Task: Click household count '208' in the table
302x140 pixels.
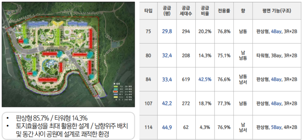Action: coord(186,56)
